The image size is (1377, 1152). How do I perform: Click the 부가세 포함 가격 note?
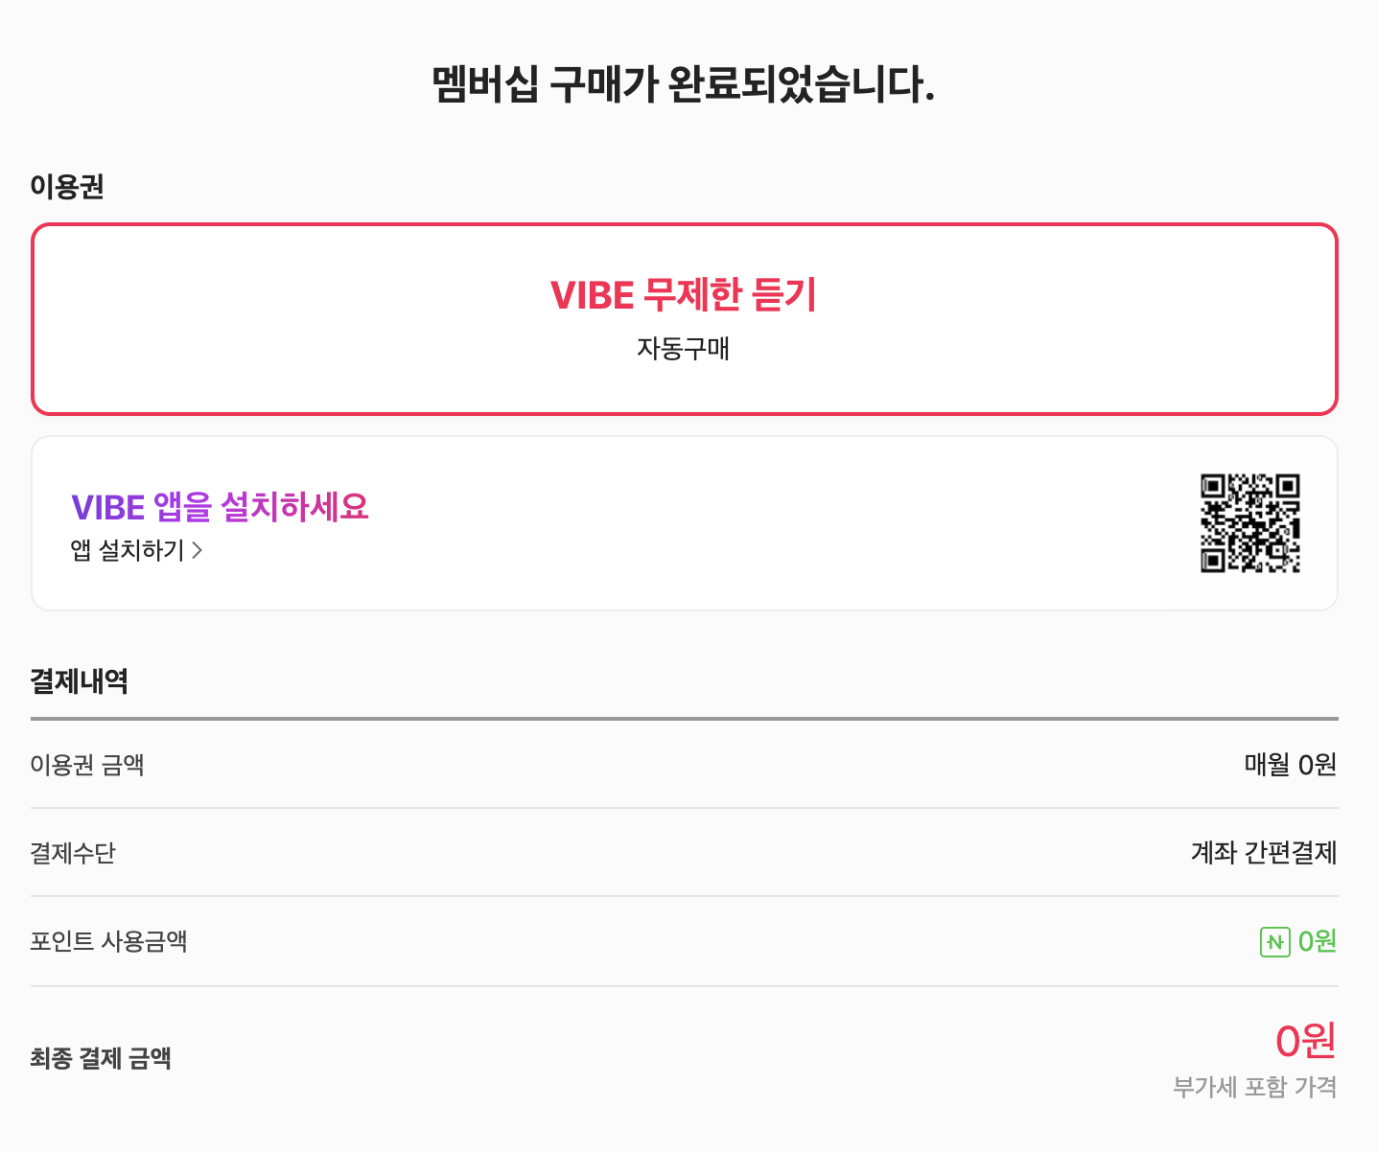click(x=1255, y=1087)
